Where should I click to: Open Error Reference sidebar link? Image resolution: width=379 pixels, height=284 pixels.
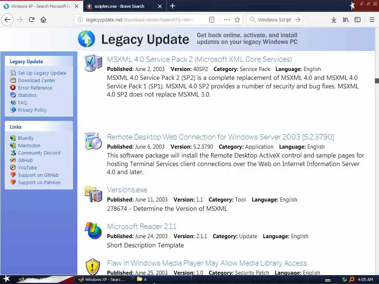(35, 88)
